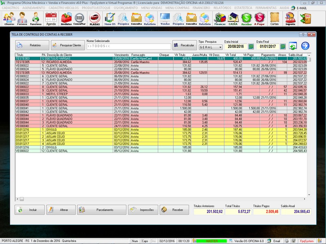Select the GETULIO VARGAS row
326x244 pixels.
[x=161, y=59]
